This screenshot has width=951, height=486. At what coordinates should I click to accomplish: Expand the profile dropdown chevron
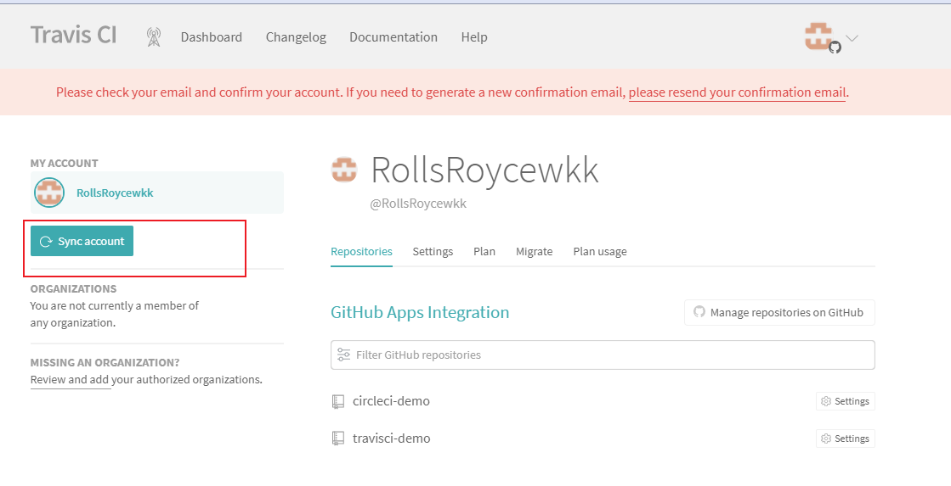(852, 38)
